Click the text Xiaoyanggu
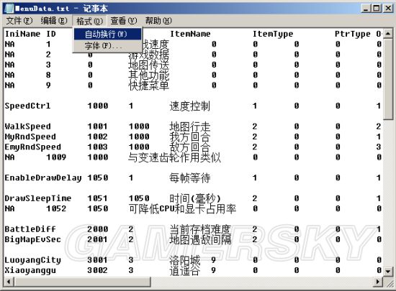 30,270
